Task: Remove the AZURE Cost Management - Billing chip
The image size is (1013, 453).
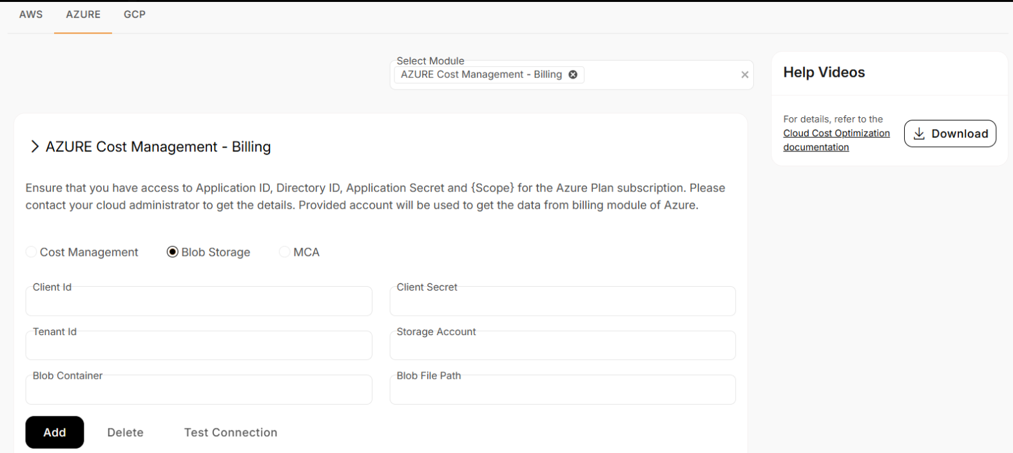Action: coord(572,75)
